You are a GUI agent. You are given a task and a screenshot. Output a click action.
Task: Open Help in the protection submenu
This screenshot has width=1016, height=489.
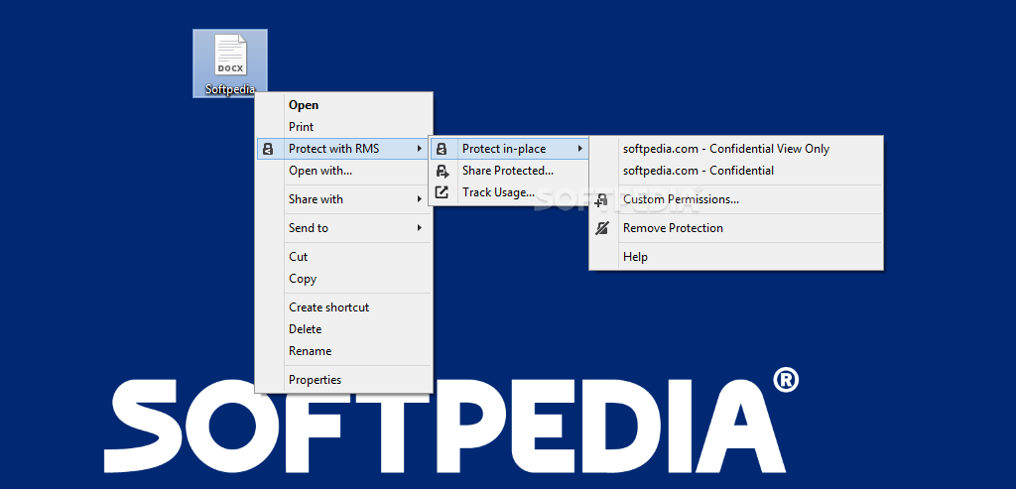736,257
